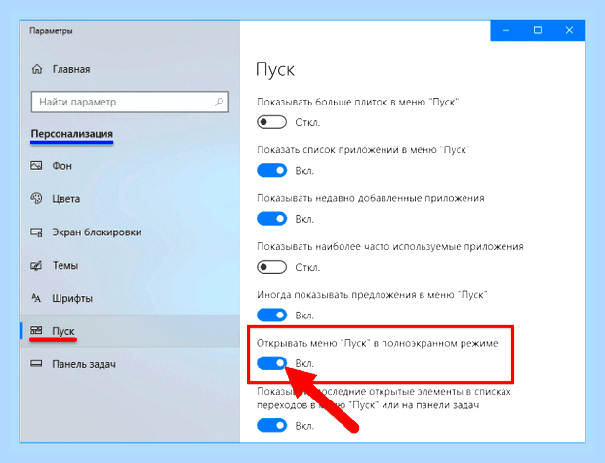Toggle 'Иногда показывать предложения' switch
This screenshot has height=463, width=605.
point(271,316)
